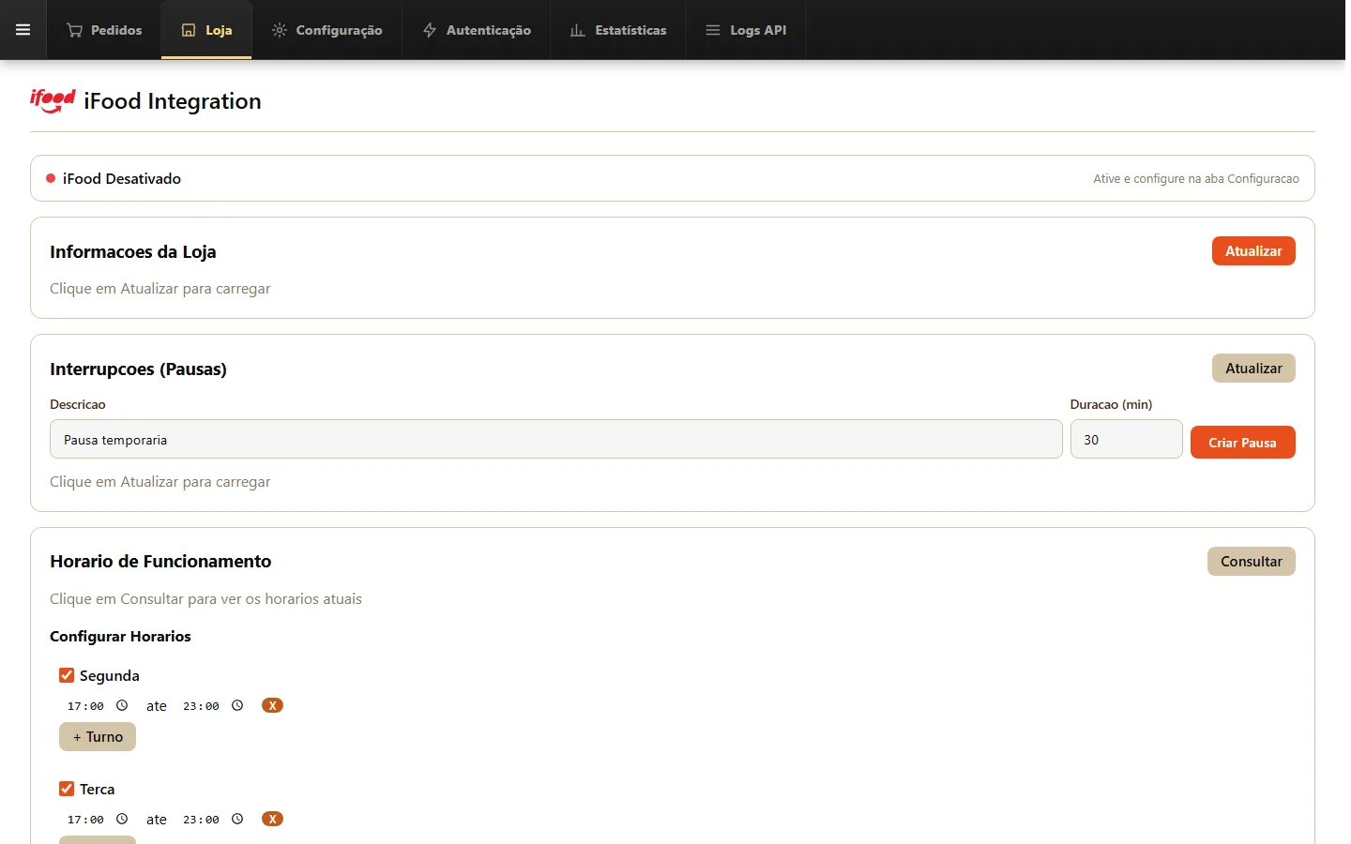The height and width of the screenshot is (844, 1351).
Task: Click the iFood Desativado status text
Action: 122,178
